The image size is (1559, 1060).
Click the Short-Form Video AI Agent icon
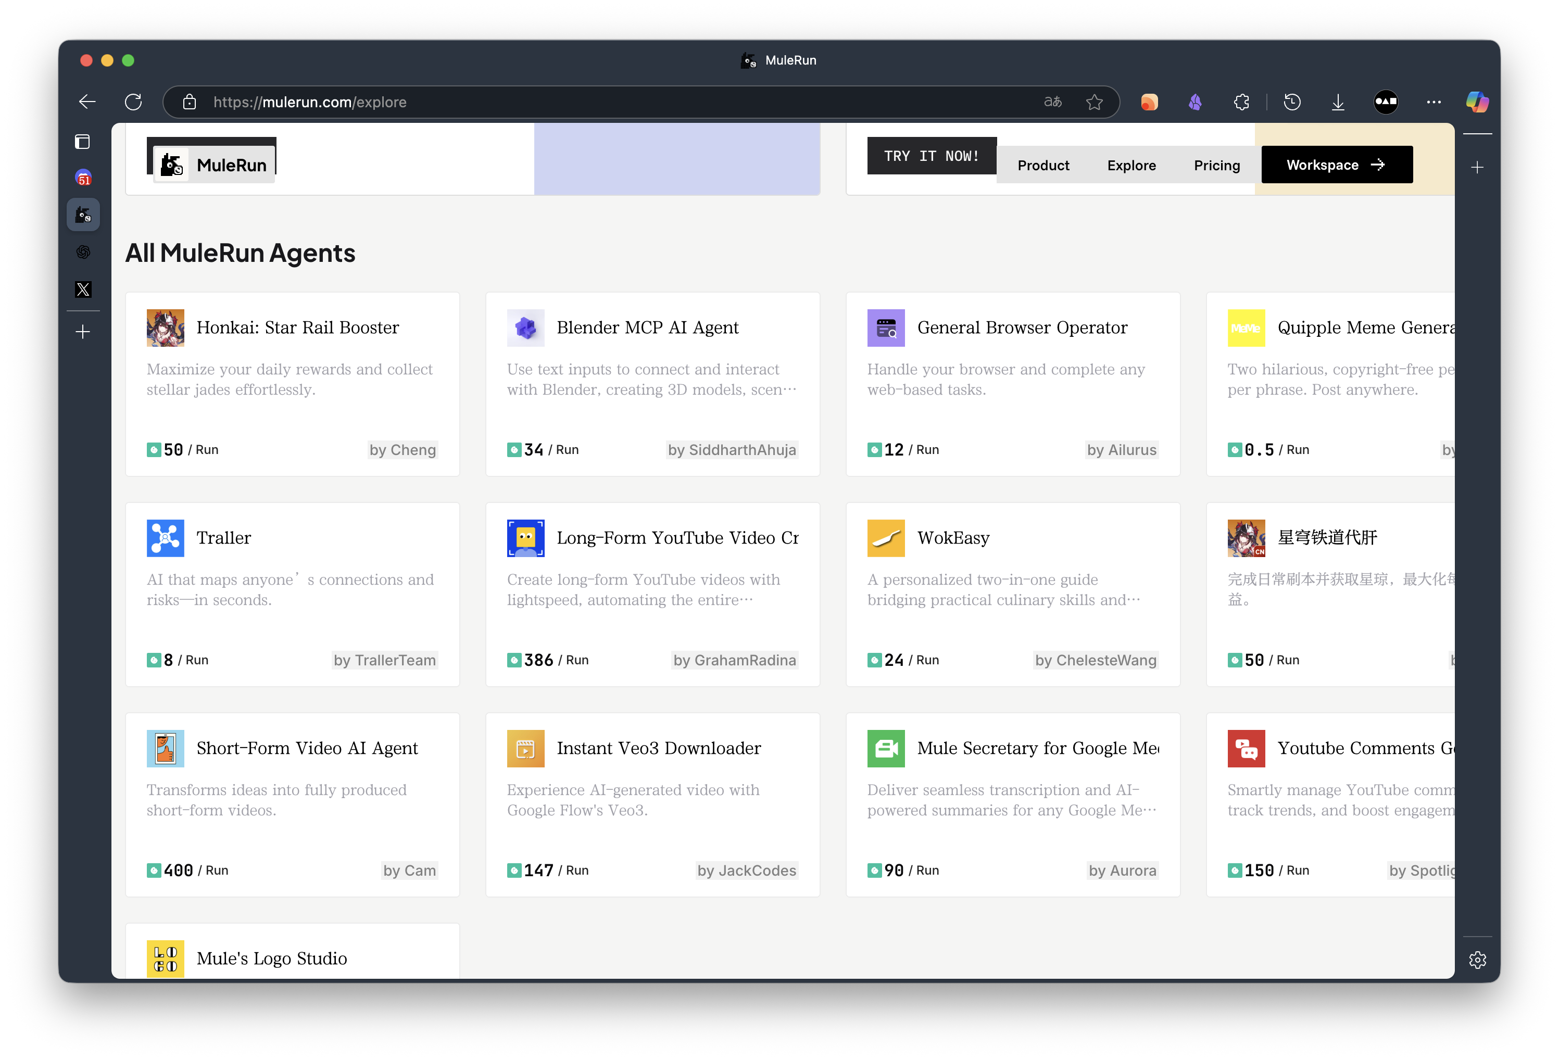(x=165, y=748)
